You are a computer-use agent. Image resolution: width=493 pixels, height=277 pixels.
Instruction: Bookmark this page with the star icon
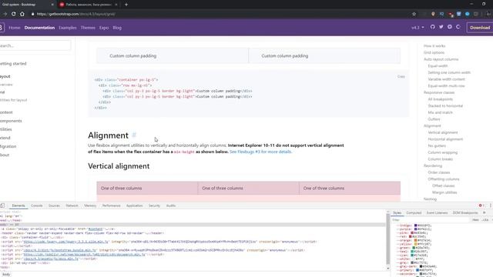414,14
